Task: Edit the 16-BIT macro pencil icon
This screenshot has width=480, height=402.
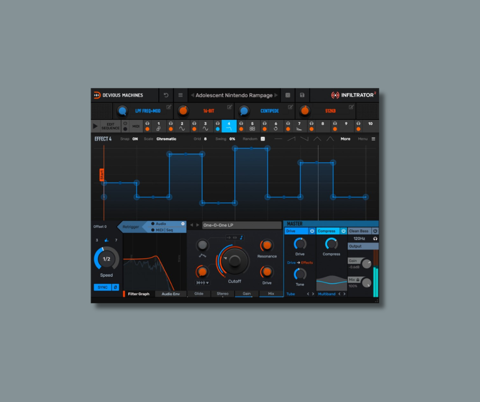Action: (x=230, y=107)
